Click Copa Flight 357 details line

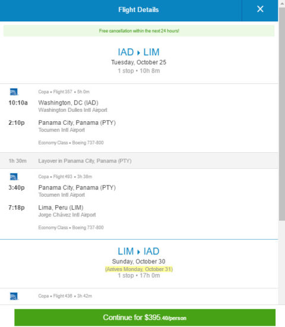(64, 92)
